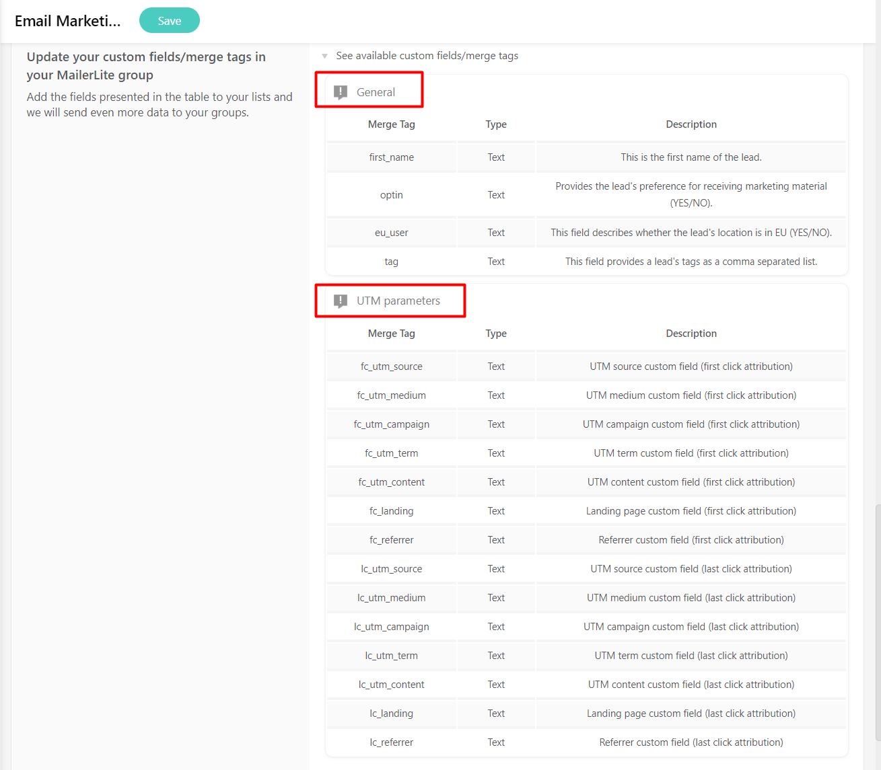Click the eu_user row description
The height and width of the screenshot is (770, 881).
[691, 232]
